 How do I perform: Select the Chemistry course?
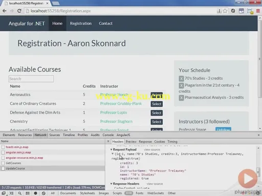click(x=157, y=121)
